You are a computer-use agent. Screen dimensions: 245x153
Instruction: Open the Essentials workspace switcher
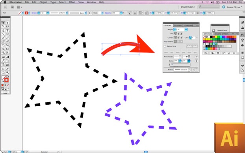pyautogui.click(x=188, y=7)
